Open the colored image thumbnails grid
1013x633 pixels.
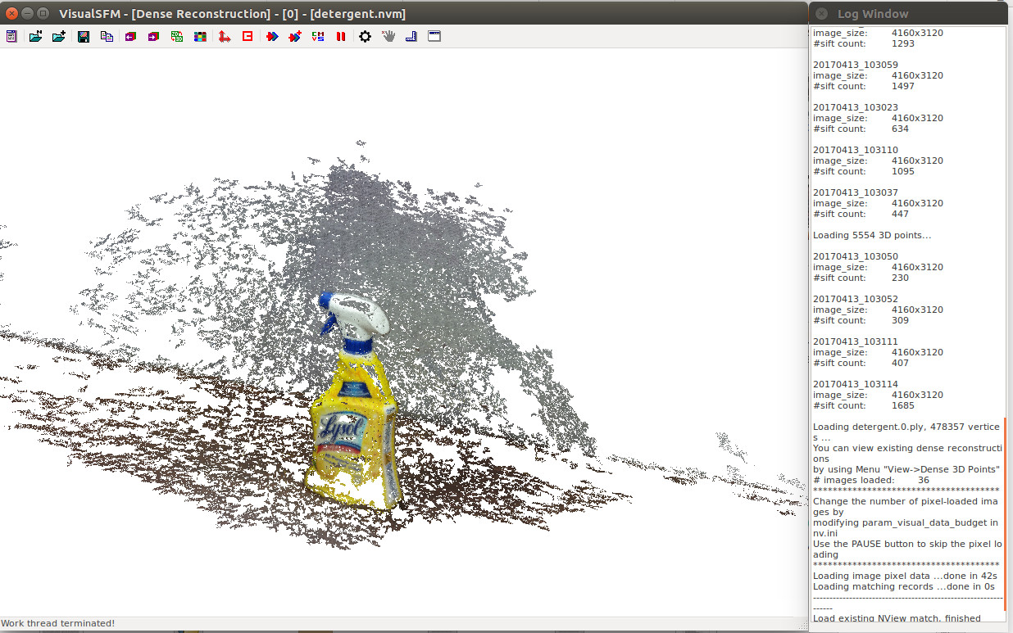point(200,37)
